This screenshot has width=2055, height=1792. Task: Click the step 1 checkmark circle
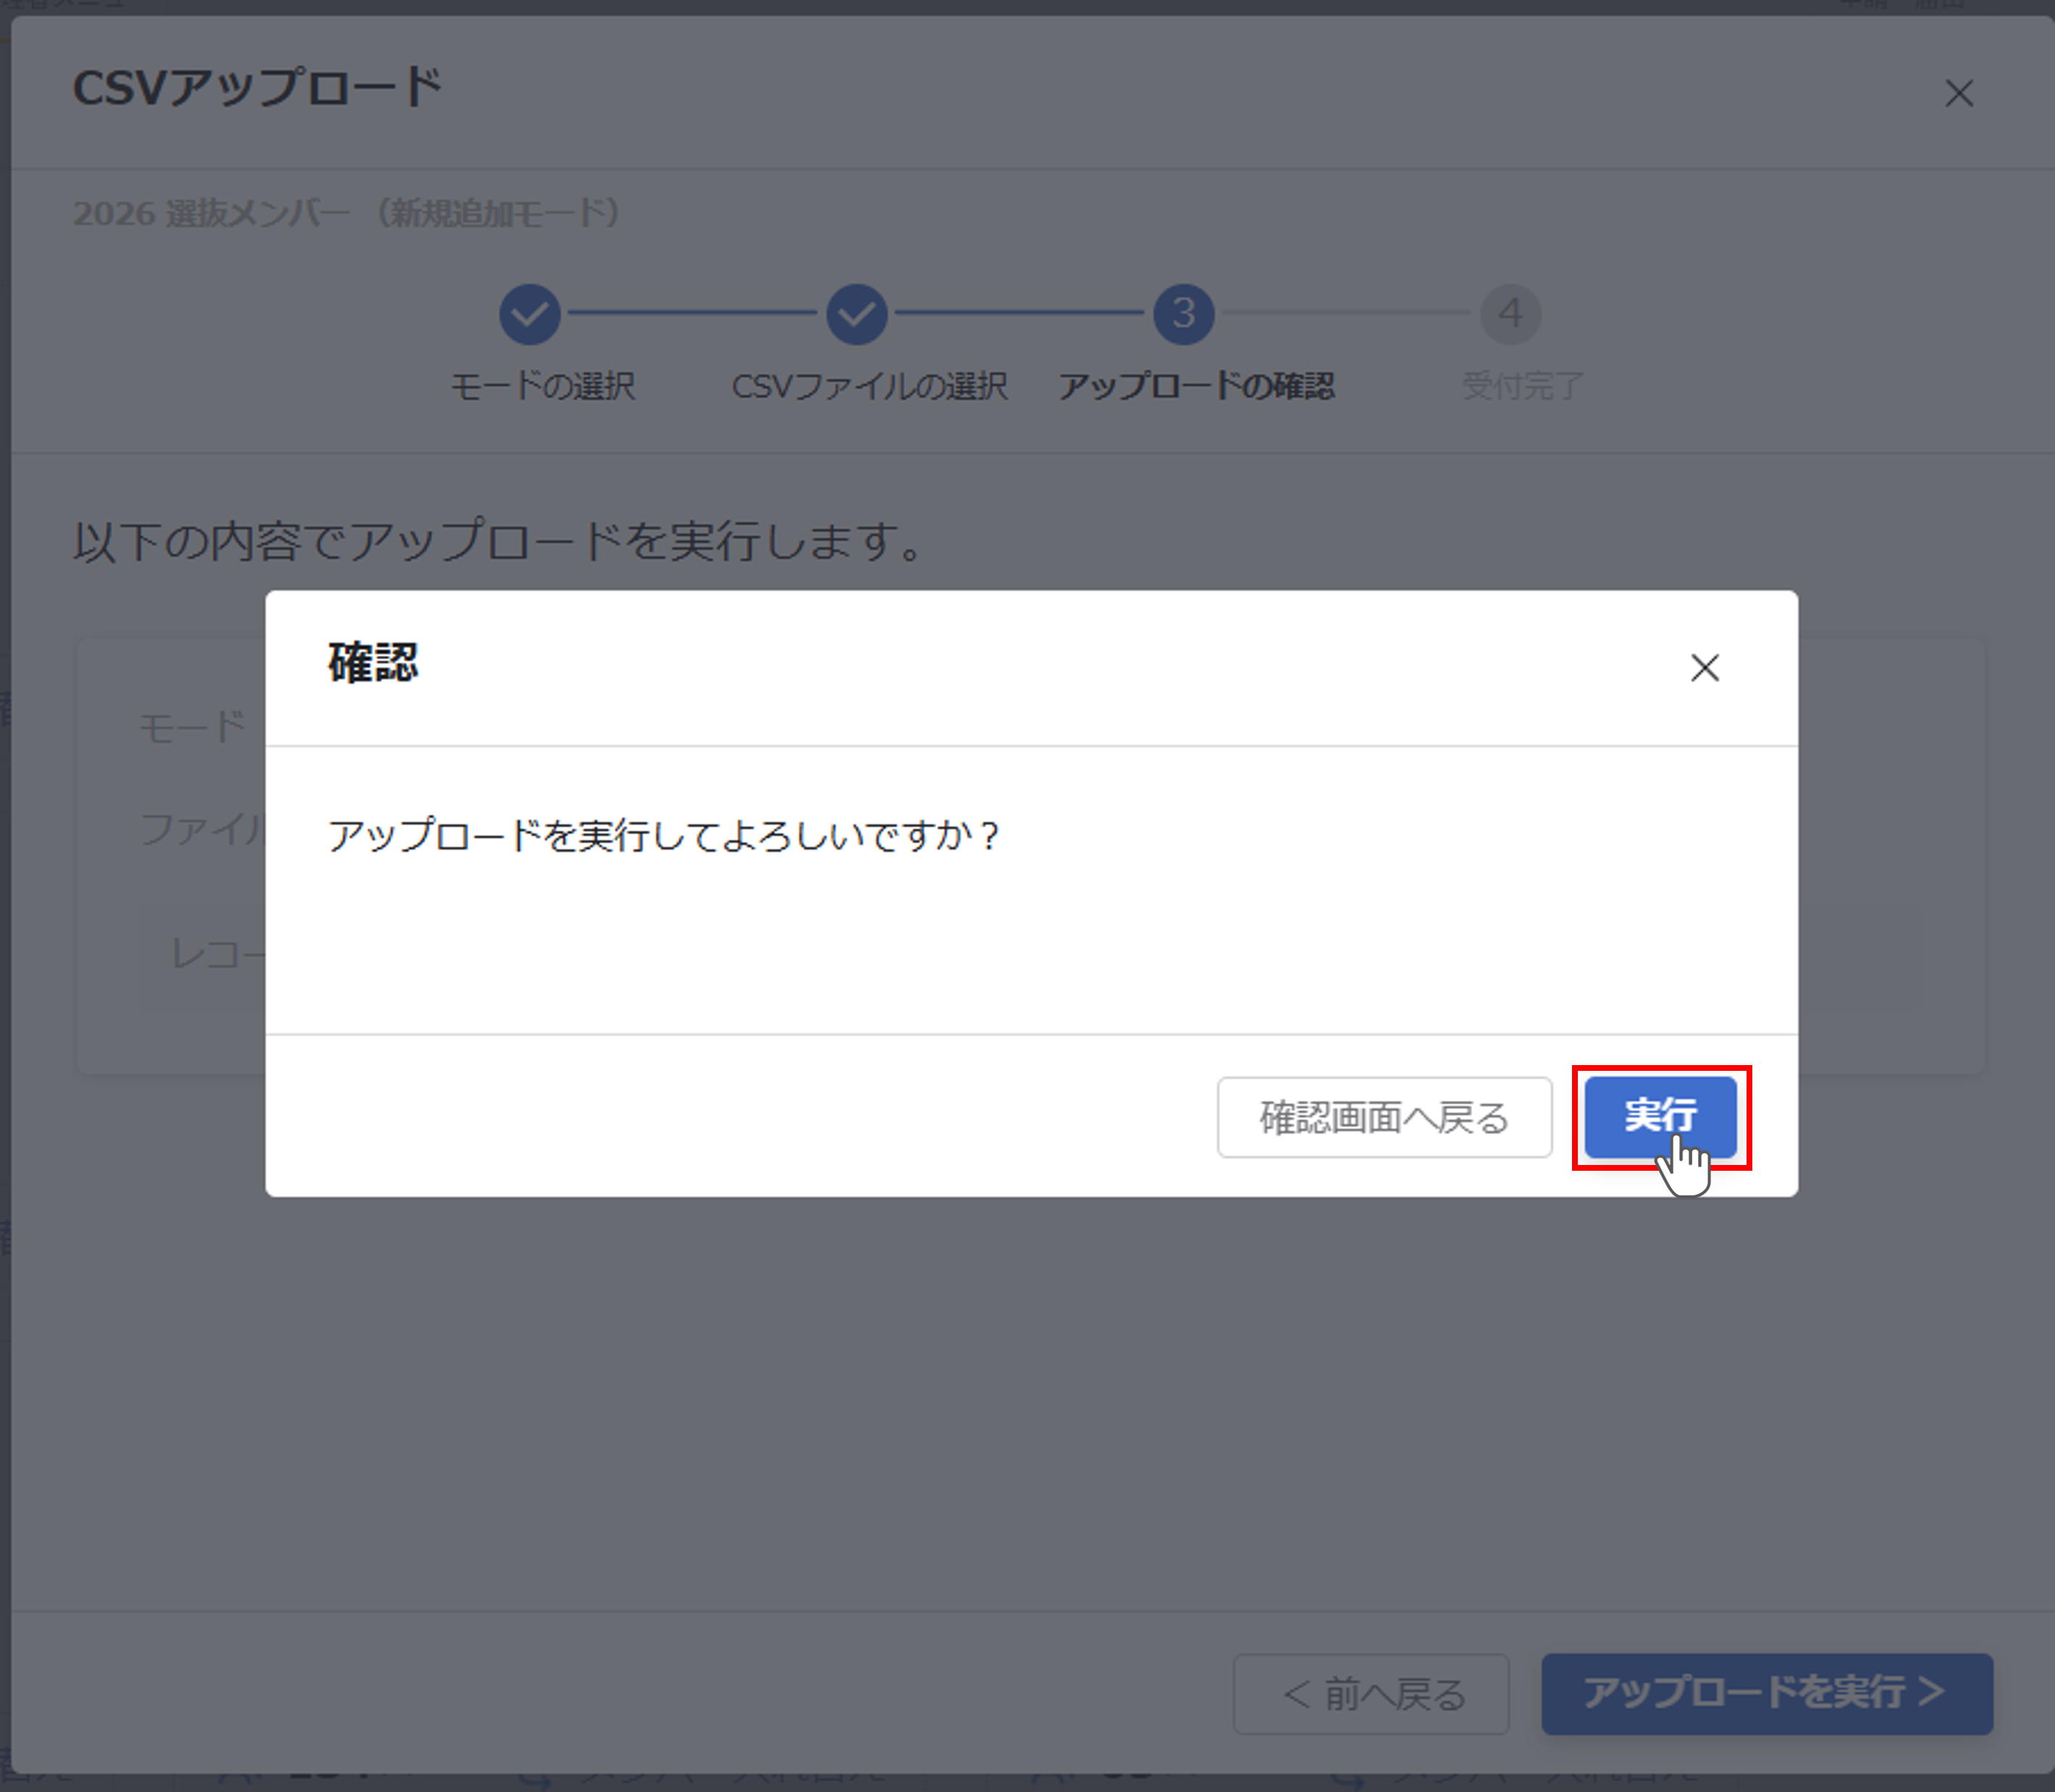[530, 314]
